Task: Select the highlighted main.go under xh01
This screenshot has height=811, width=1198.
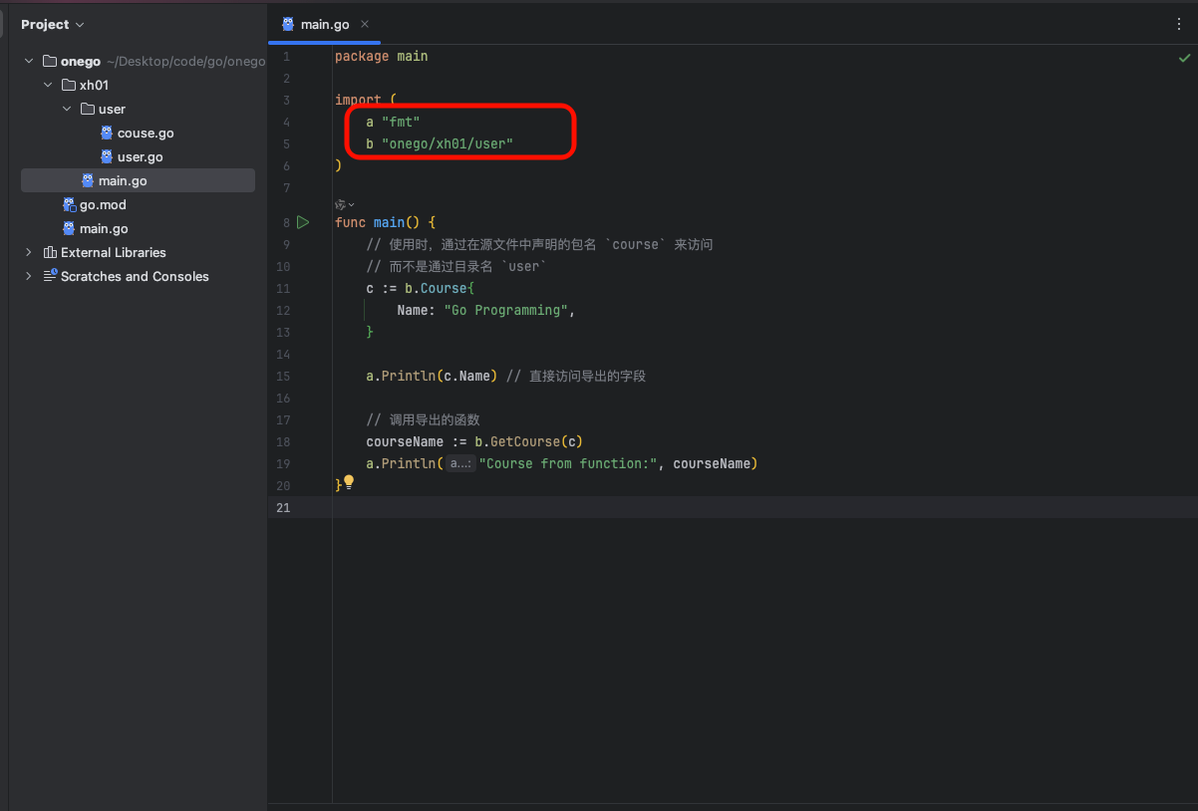Action: click(x=138, y=180)
